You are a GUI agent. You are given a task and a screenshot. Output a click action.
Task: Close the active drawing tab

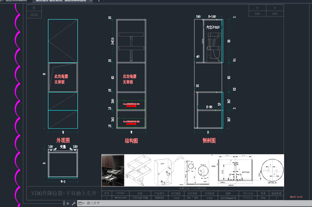91,1
